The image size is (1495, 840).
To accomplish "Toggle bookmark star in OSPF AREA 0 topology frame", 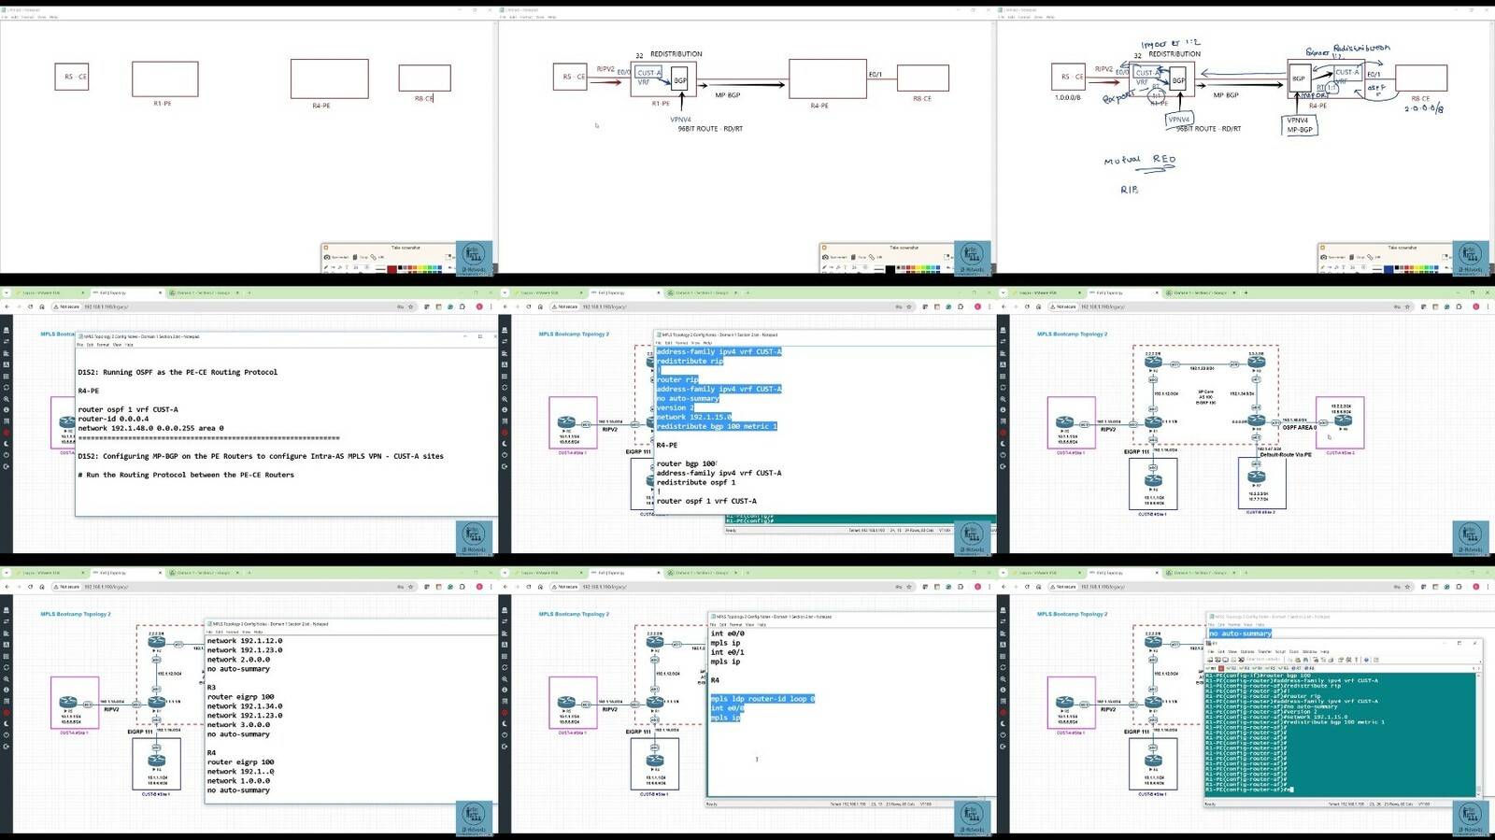I will click(1407, 306).
